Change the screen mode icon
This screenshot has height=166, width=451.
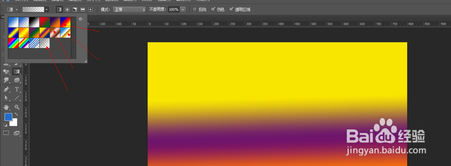(x=17, y=133)
